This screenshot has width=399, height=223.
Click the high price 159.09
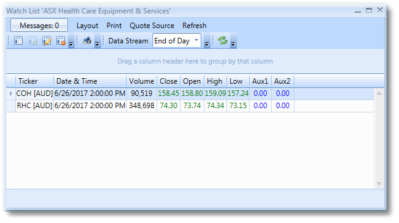[215, 93]
